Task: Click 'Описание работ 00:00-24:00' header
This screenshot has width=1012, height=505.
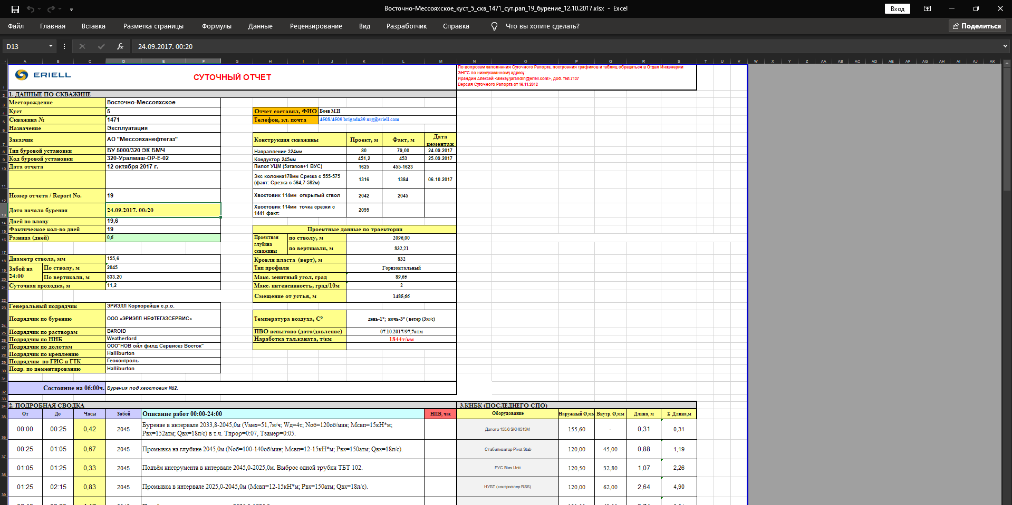Action: [283, 414]
